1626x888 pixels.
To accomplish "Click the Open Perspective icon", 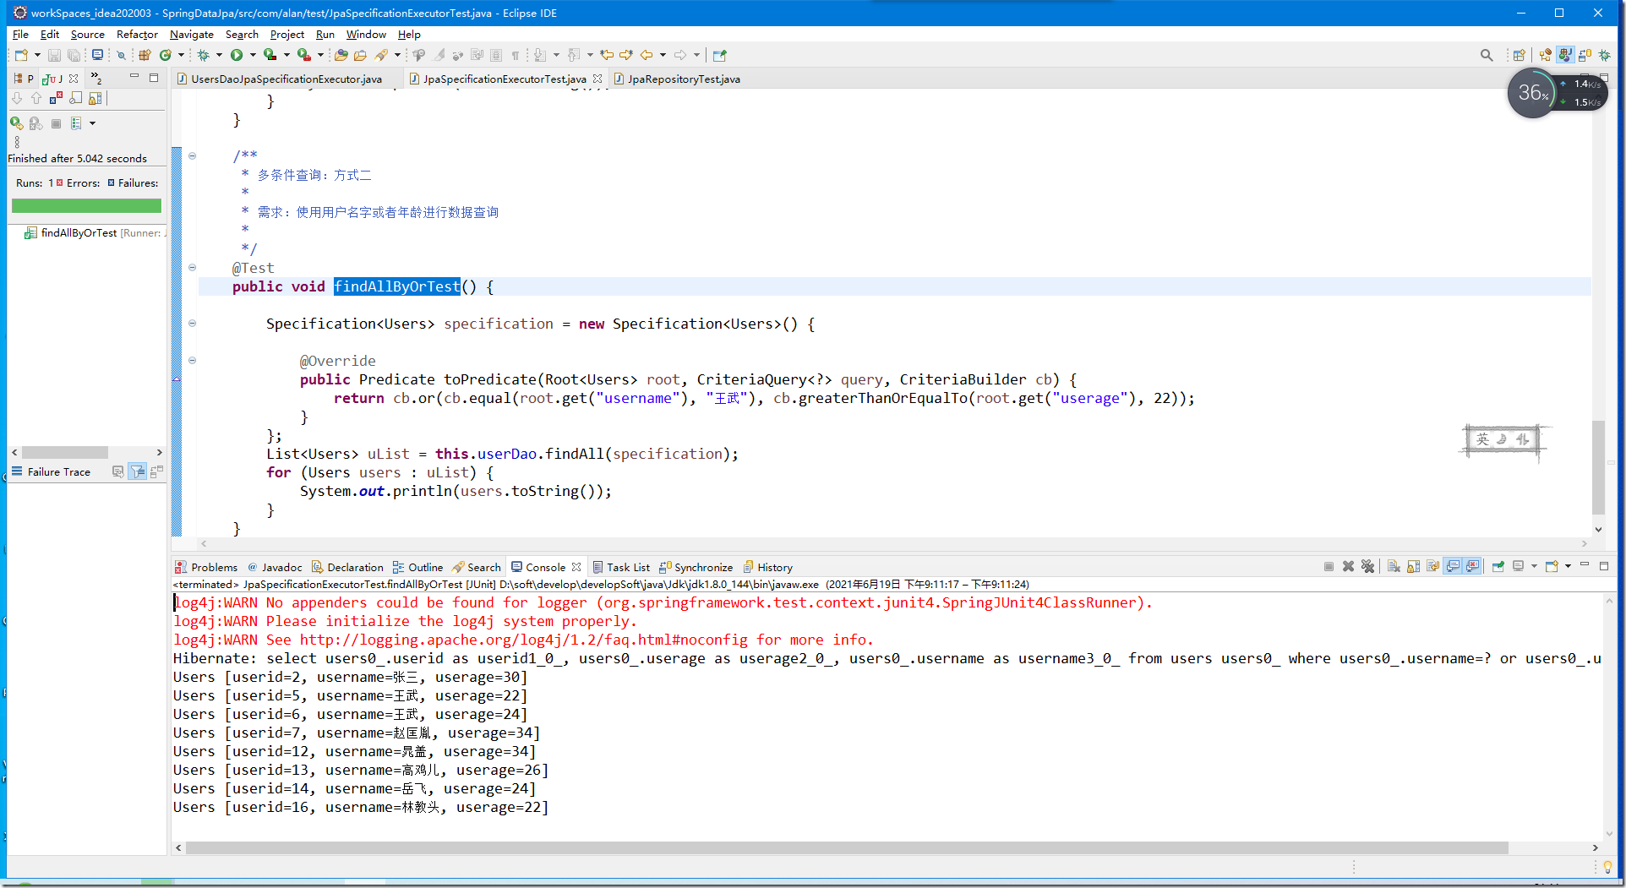I will click(1520, 55).
